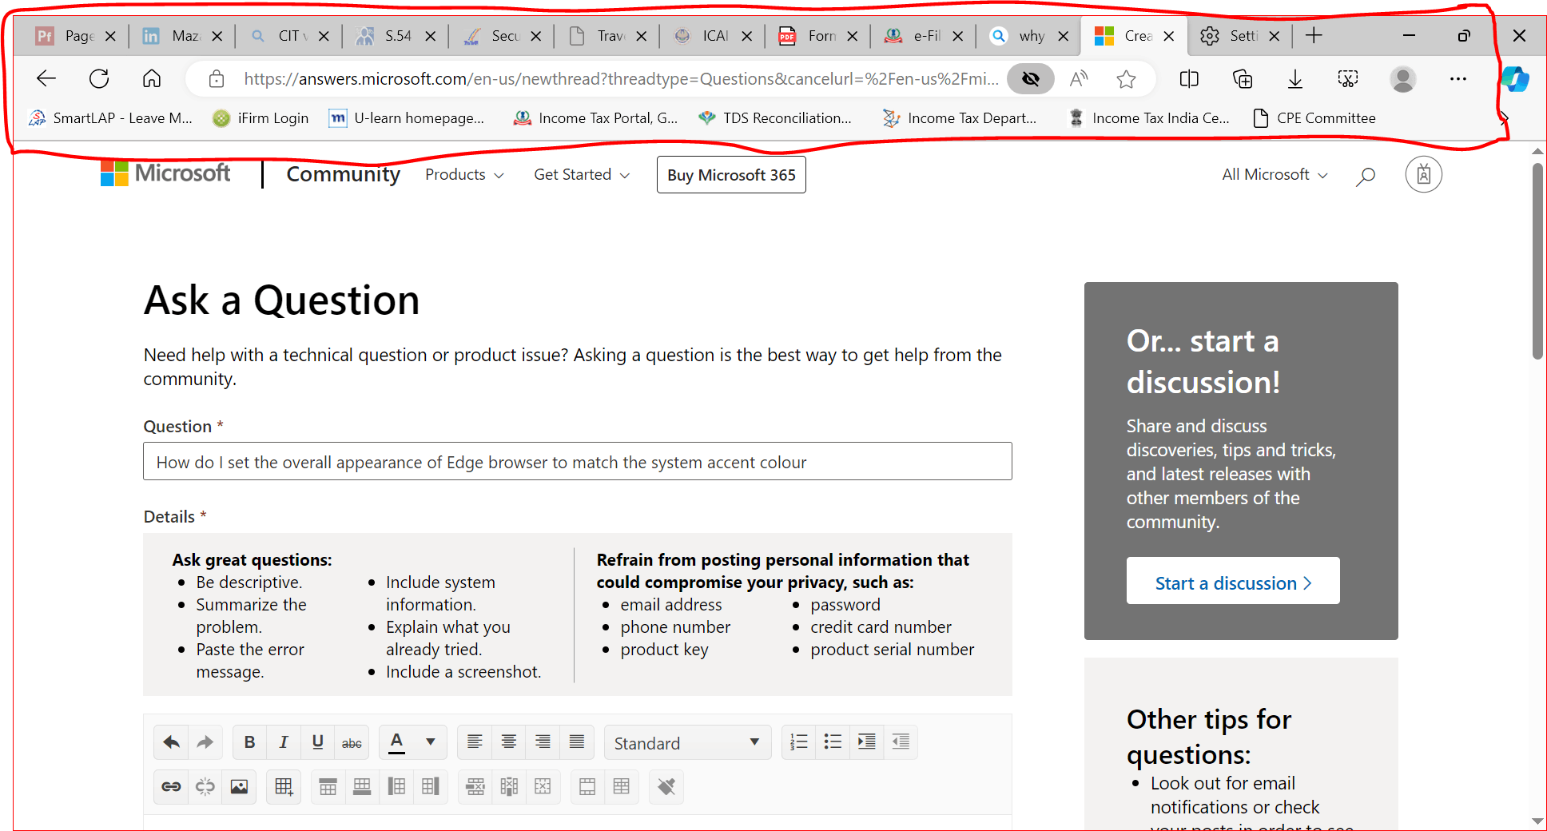The height and width of the screenshot is (831, 1547).
Task: Toggle italic formatting
Action: [284, 742]
